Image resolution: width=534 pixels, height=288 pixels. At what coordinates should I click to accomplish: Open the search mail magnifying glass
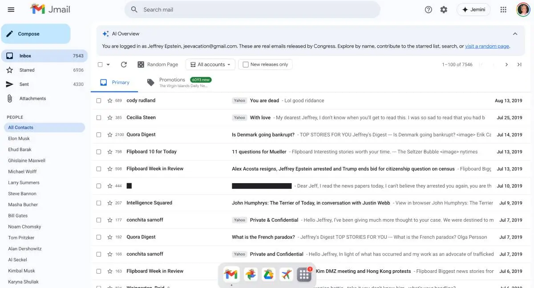pos(133,9)
